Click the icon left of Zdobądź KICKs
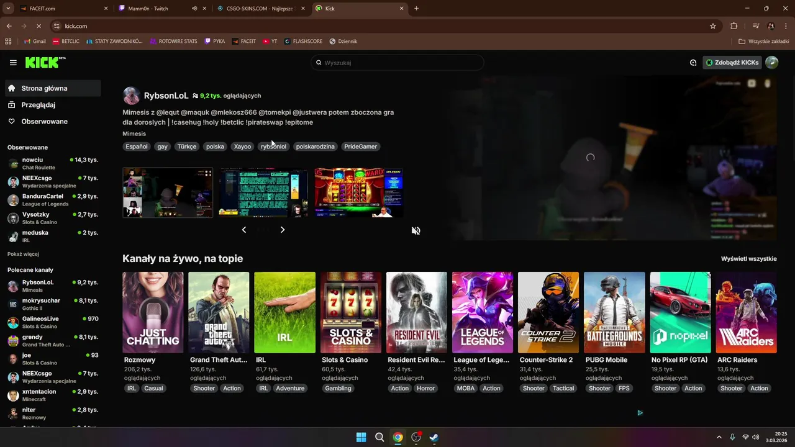This screenshot has width=795, height=447. (693, 63)
